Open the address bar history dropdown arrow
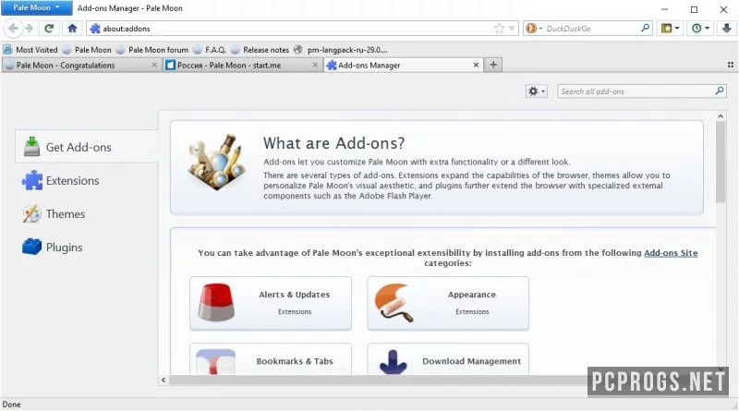 pyautogui.click(x=512, y=29)
